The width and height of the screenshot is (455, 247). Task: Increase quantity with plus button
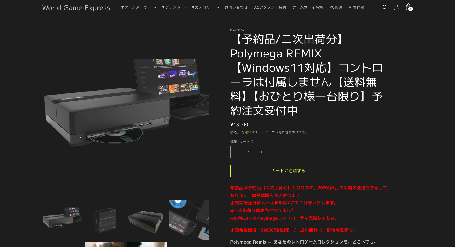click(261, 152)
